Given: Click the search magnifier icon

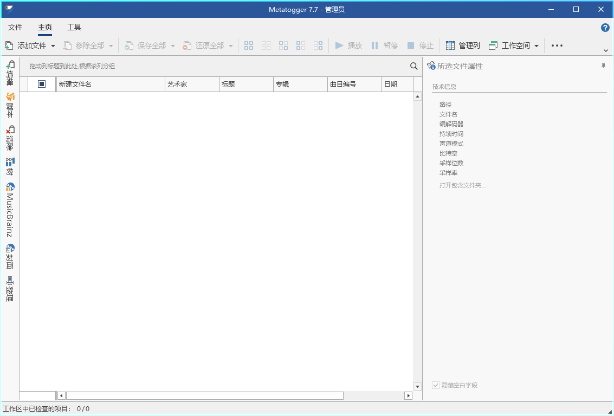Looking at the screenshot, I should click(414, 66).
